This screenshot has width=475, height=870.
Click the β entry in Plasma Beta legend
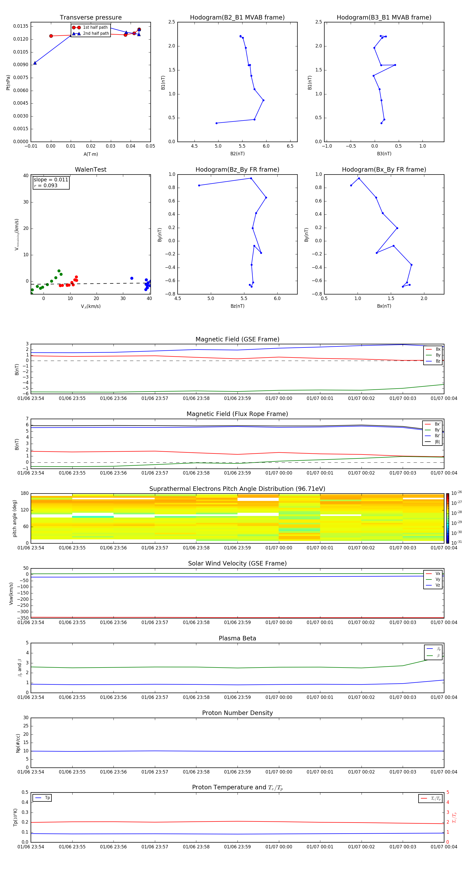point(433,656)
